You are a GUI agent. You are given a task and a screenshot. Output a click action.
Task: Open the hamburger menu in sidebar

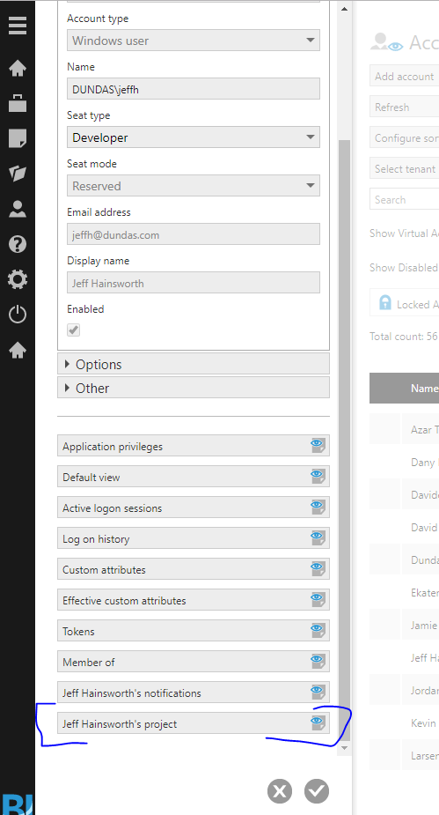18,25
